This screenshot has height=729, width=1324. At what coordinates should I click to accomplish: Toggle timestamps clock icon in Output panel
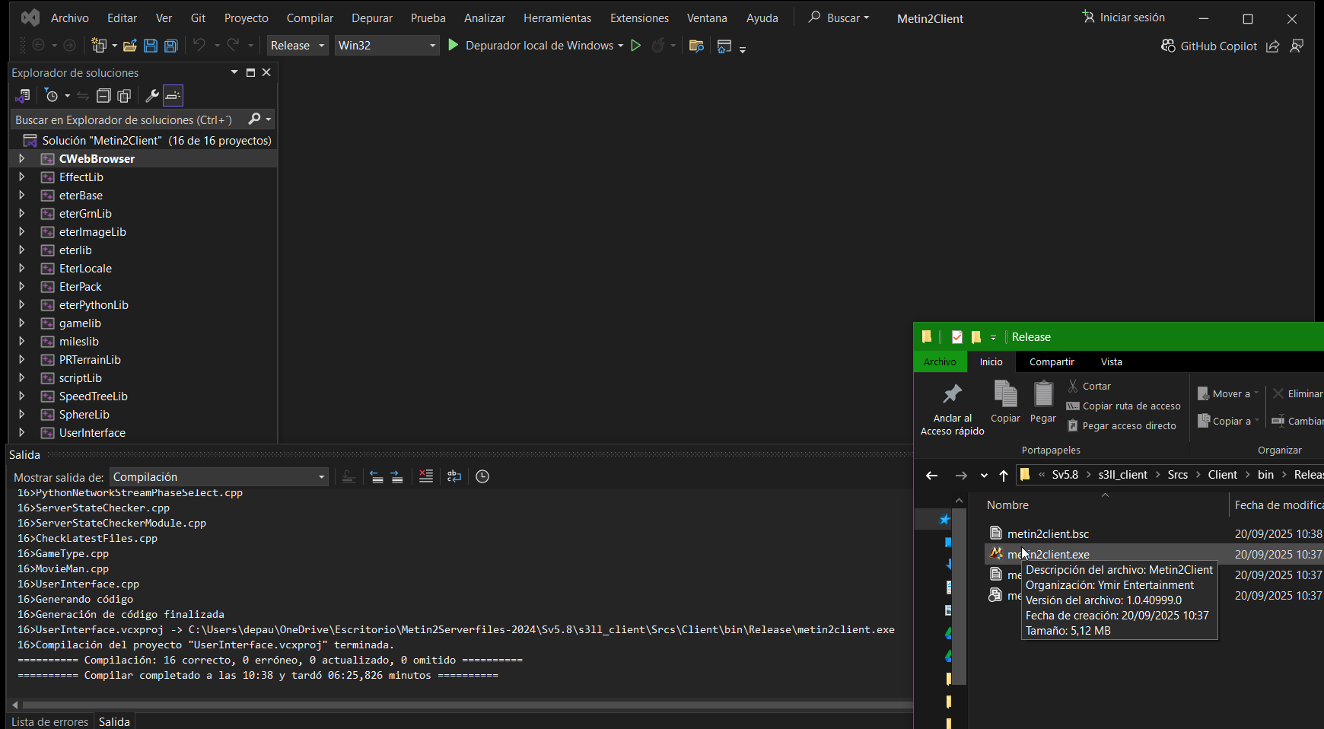pos(482,476)
